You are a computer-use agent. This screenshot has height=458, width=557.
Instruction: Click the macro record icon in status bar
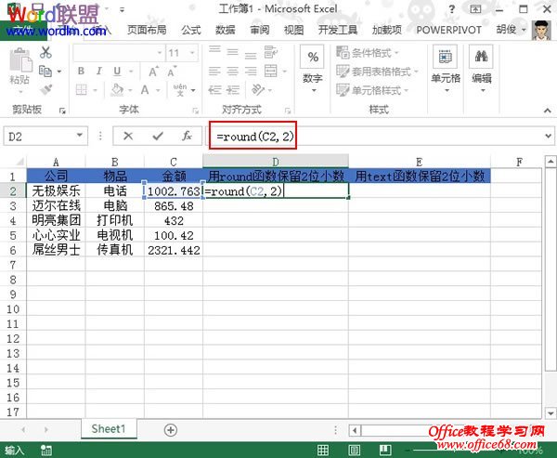[44, 447]
